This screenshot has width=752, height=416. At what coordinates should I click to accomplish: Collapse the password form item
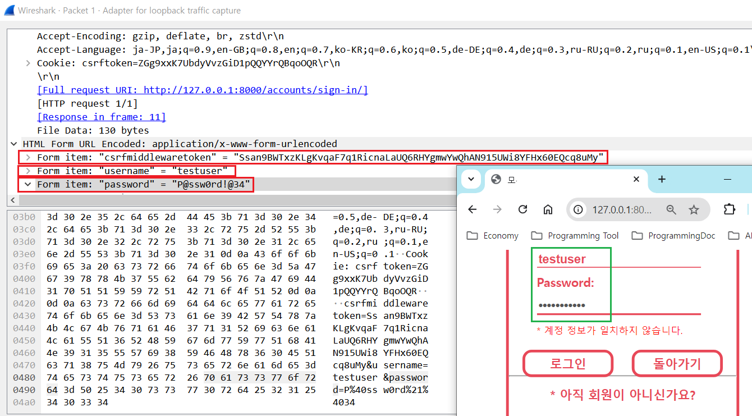[28, 184]
